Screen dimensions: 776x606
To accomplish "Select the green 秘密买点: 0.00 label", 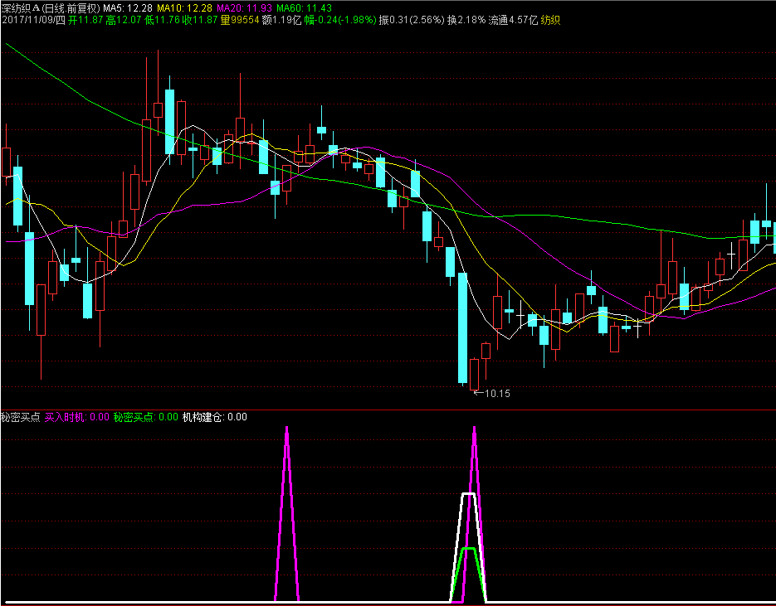I will point(145,417).
